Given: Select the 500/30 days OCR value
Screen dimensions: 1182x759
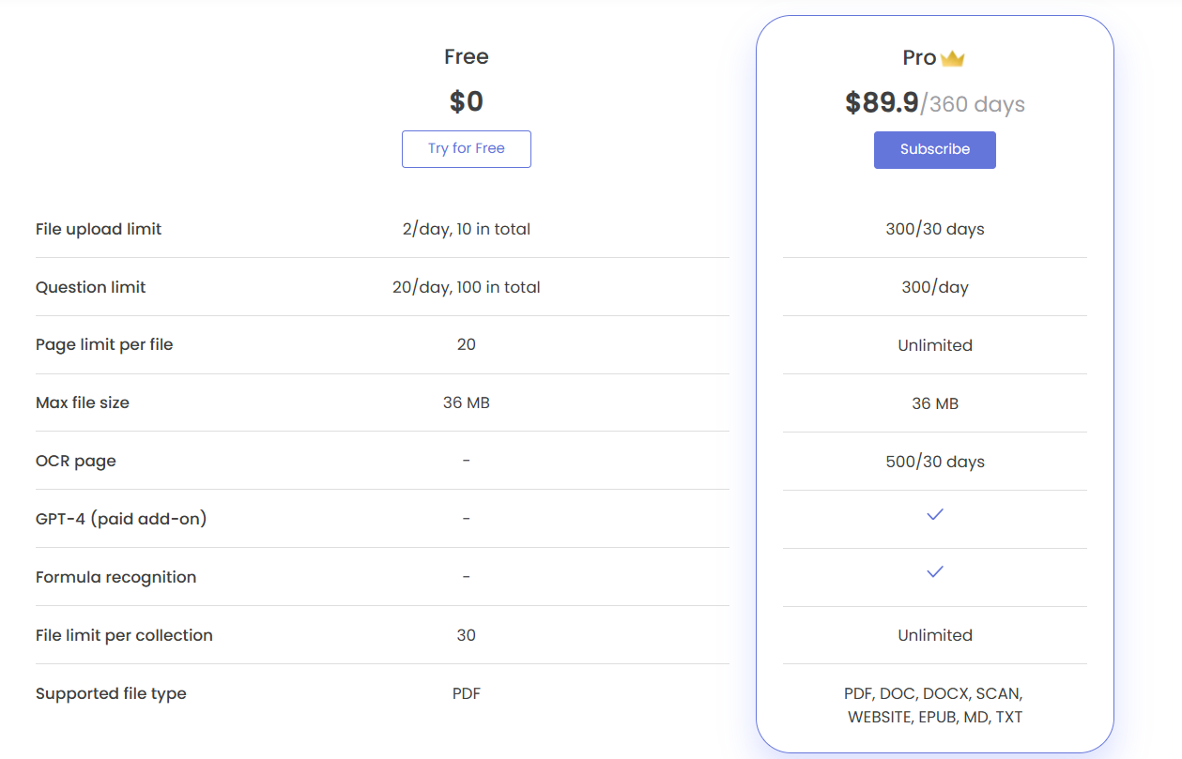Looking at the screenshot, I should click(x=935, y=462).
